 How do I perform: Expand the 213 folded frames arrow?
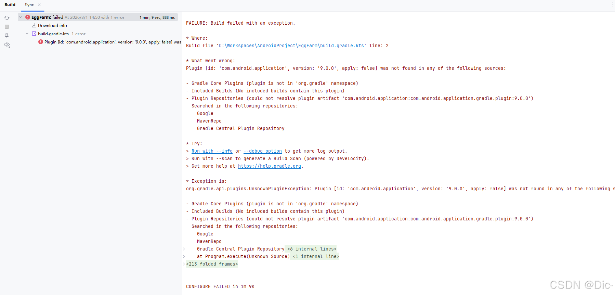pyautogui.click(x=184, y=264)
